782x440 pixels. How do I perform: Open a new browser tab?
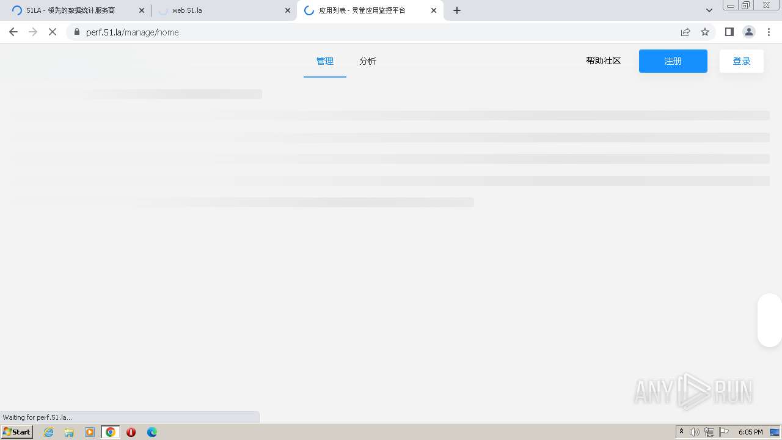[457, 10]
